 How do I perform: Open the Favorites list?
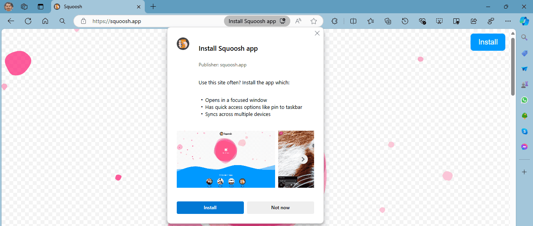tap(371, 21)
